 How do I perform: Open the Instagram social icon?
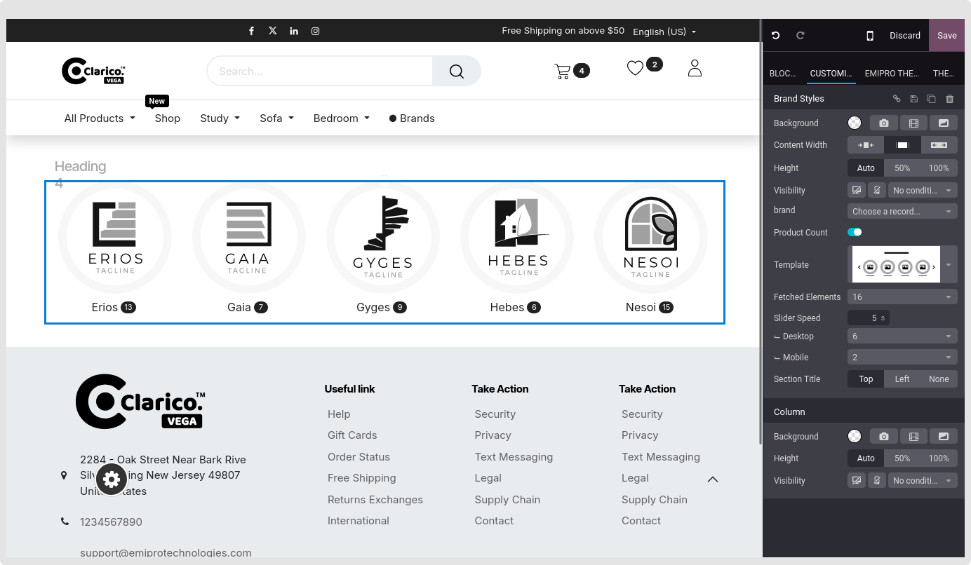pyautogui.click(x=316, y=31)
